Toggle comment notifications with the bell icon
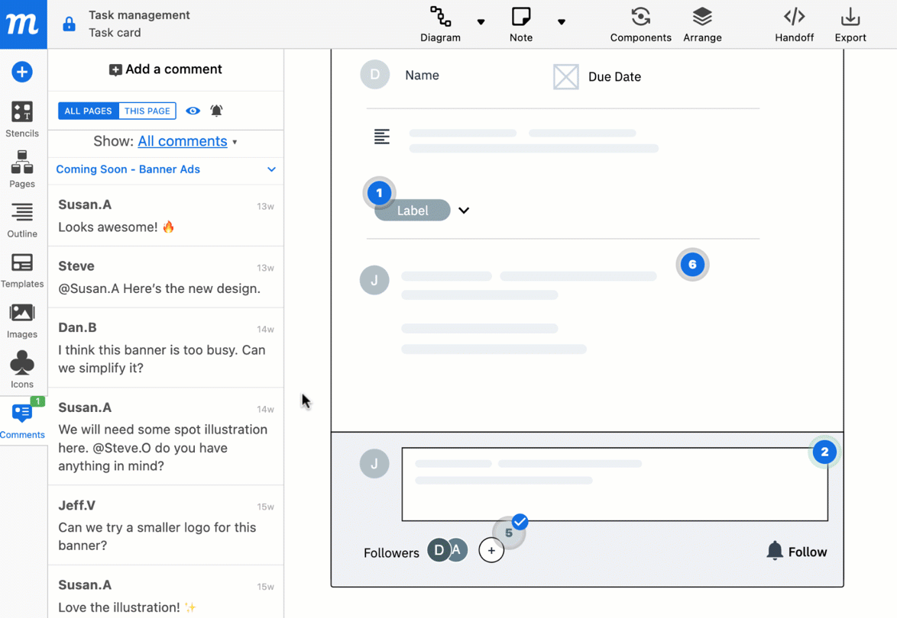Image resolution: width=897 pixels, height=618 pixels. [x=216, y=111]
